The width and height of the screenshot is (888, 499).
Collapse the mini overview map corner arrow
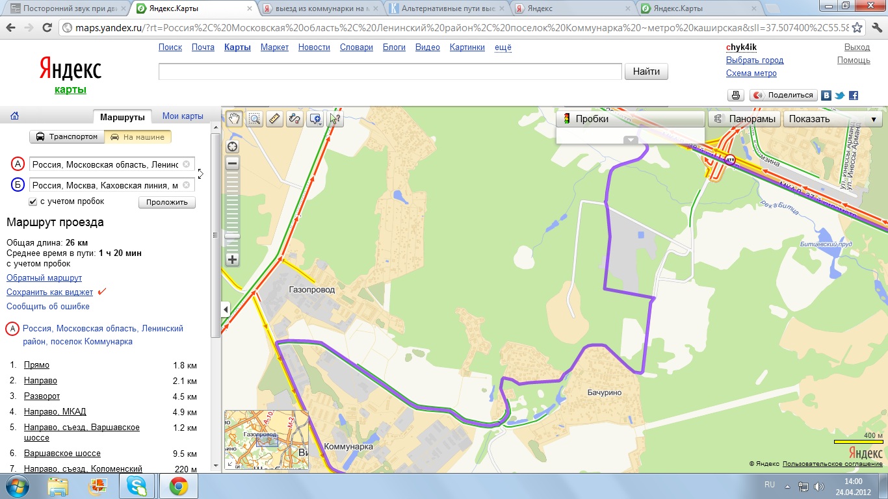pos(229,464)
